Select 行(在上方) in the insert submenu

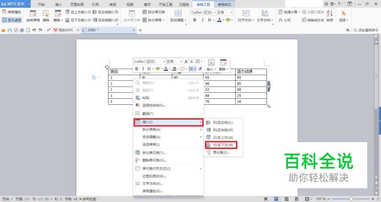point(223,138)
